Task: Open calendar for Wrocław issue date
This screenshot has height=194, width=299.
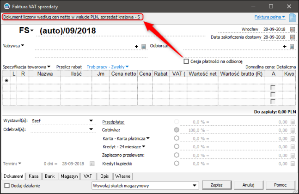Action: coord(293,29)
